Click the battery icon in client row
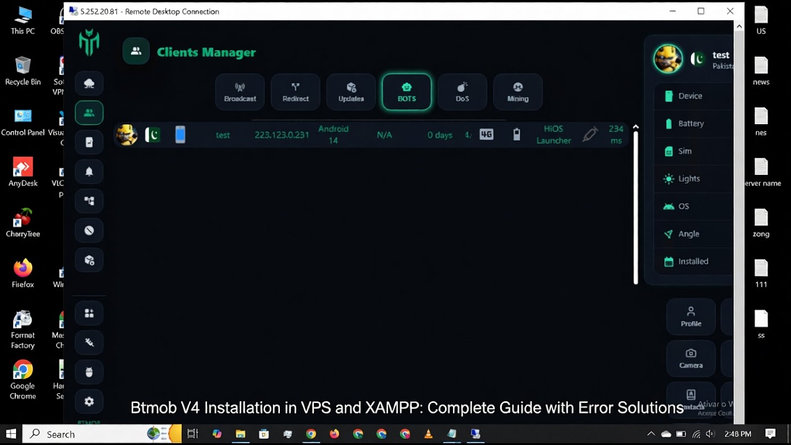Viewport: 791px width, 445px height. pos(517,135)
